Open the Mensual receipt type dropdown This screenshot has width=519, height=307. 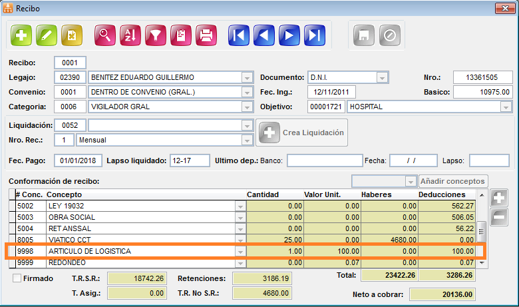pos(247,140)
